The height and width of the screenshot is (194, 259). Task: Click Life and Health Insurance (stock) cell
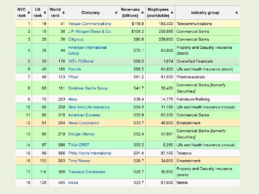pyautogui.click(x=205, y=69)
